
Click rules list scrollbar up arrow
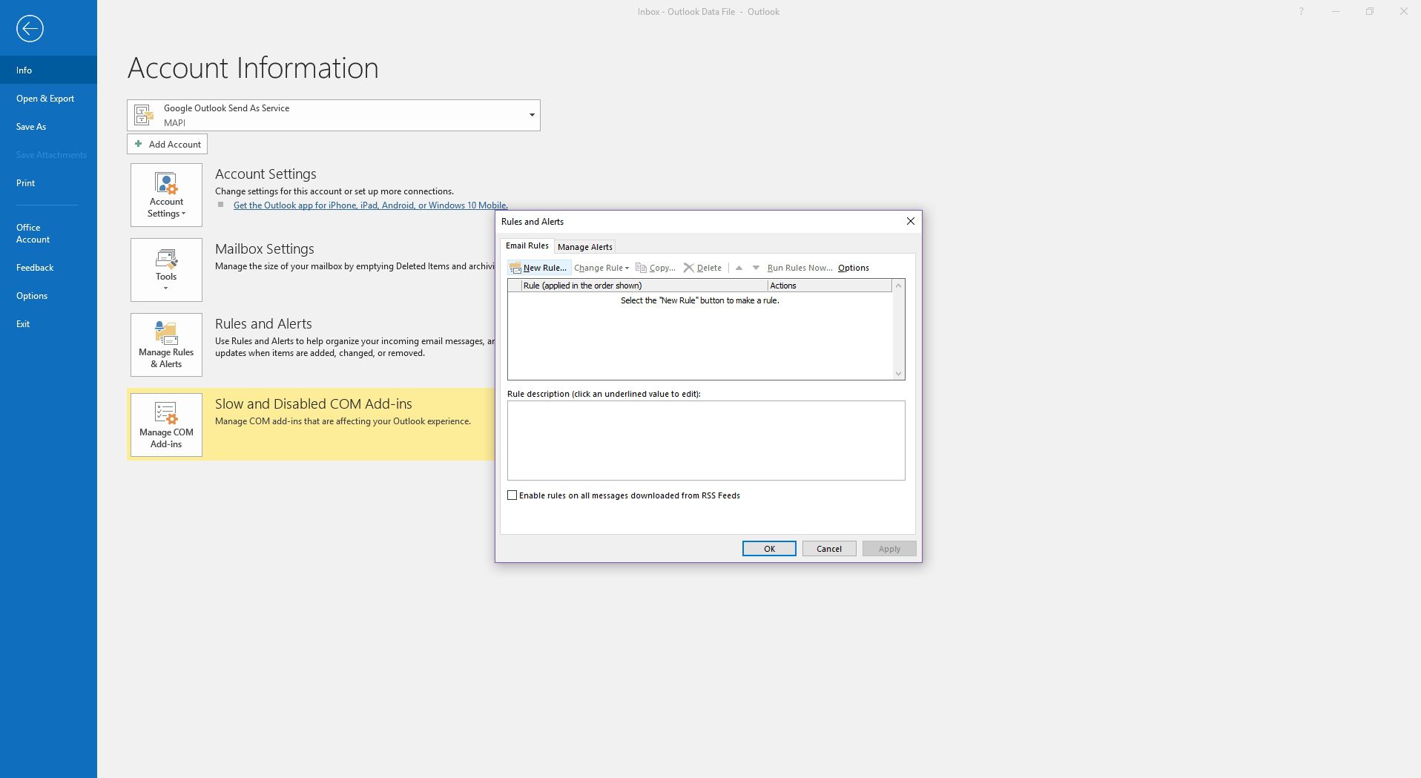click(898, 286)
